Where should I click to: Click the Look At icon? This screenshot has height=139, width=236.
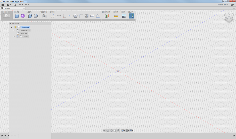click(x=108, y=131)
